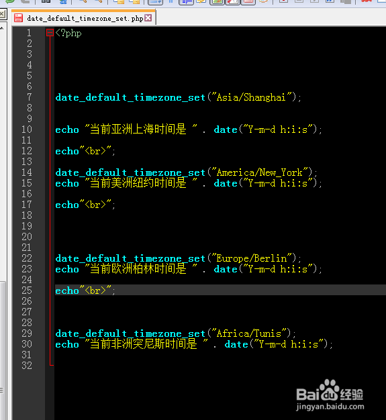Viewport: 386px width, 420px height.
Task: Click line number 32 in the margin
Action: click(x=27, y=366)
